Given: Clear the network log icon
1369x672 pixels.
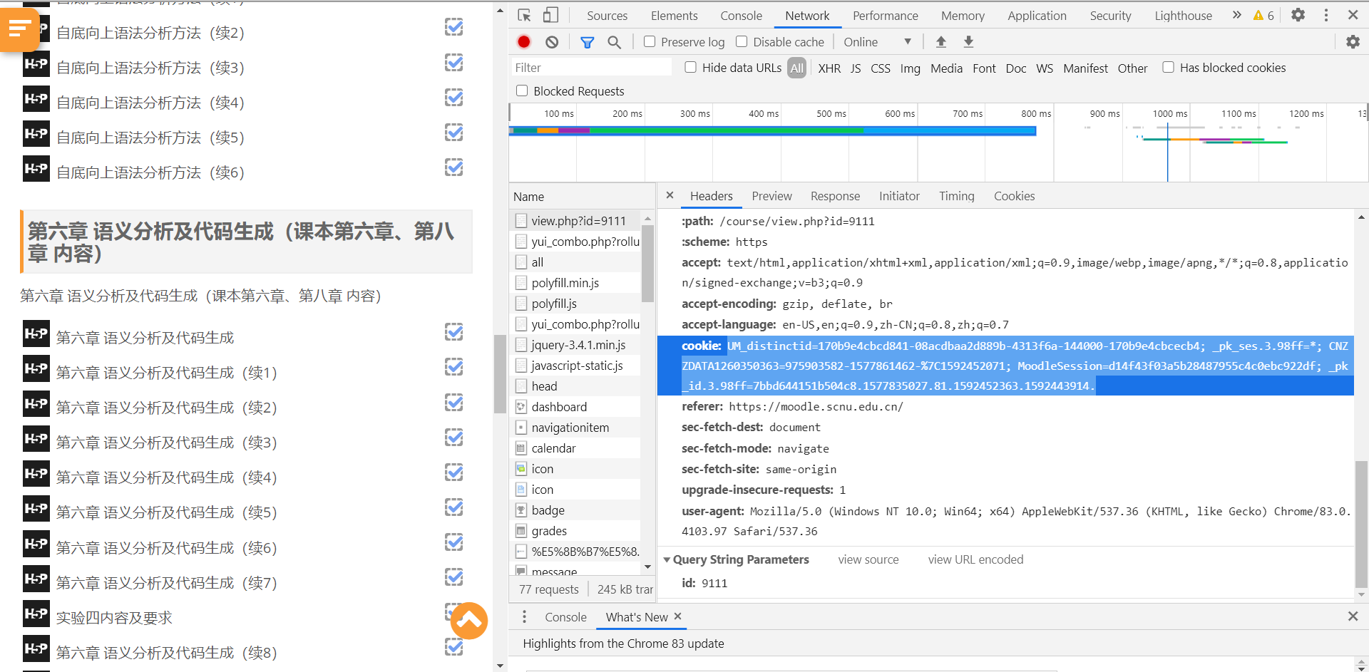Looking at the screenshot, I should point(552,42).
